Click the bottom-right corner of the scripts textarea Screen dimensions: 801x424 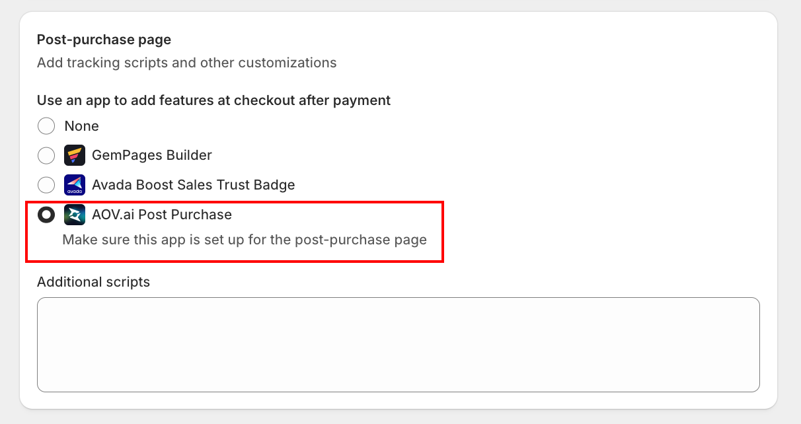tap(755, 388)
